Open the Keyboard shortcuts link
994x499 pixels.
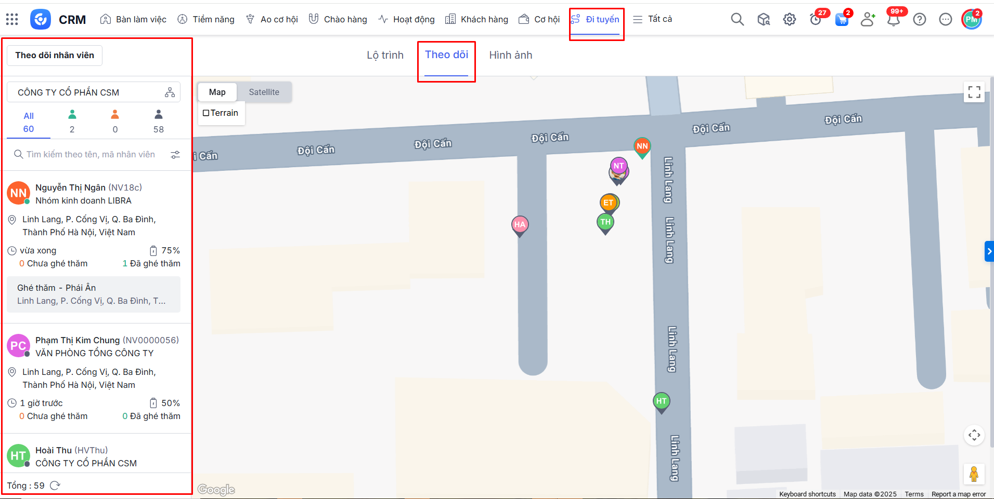807,494
